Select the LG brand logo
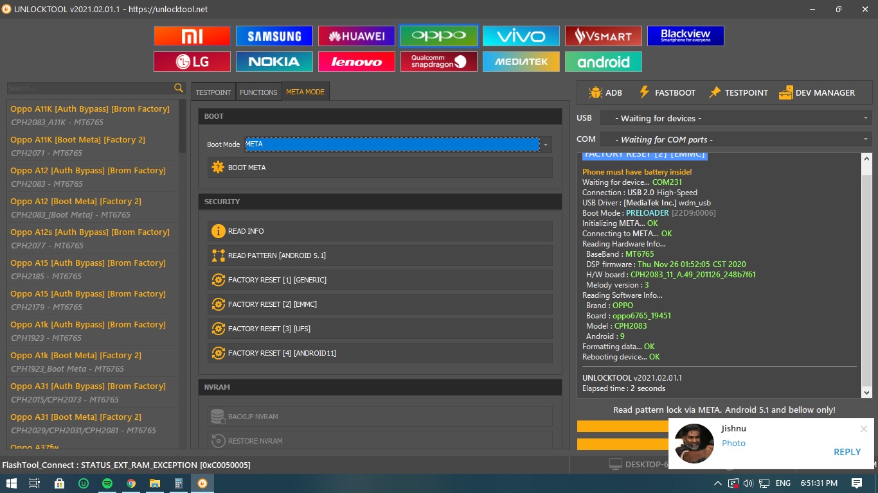 coord(192,62)
